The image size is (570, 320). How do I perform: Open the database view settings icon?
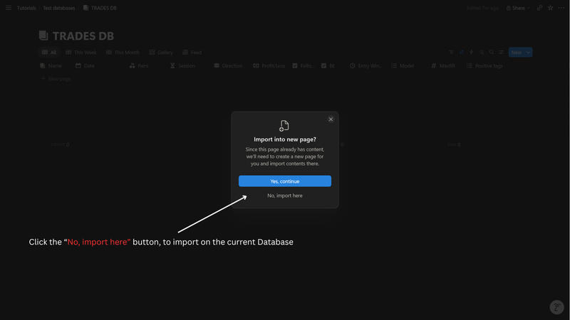(502, 52)
